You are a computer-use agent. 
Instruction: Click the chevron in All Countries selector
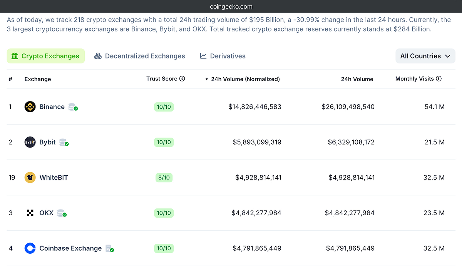[448, 56]
